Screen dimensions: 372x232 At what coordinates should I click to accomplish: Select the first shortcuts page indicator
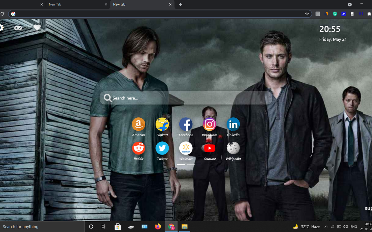181,164
